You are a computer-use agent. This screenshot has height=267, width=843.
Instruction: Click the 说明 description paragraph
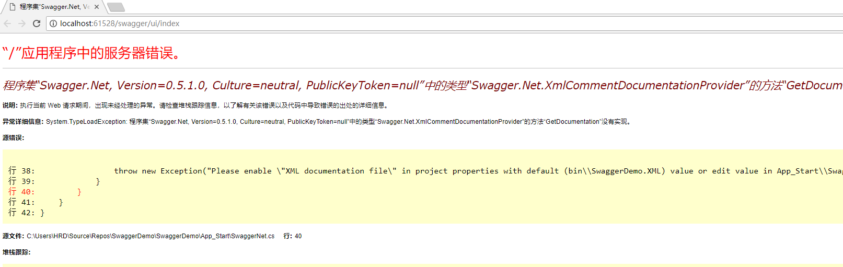pos(196,106)
